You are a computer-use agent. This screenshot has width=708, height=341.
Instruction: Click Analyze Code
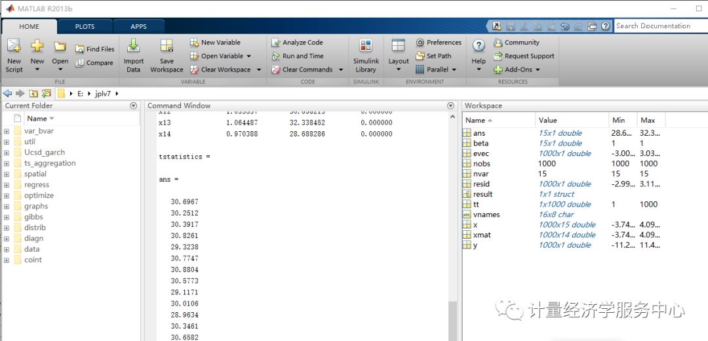coord(297,43)
